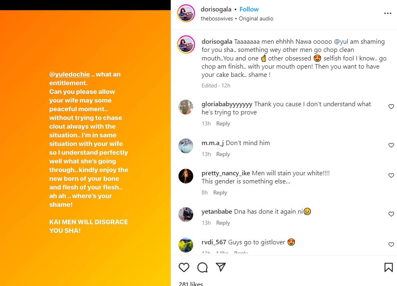Reply to pretty_nancy_ike's comment
Viewport: 397px width, 286px height.
point(220,192)
